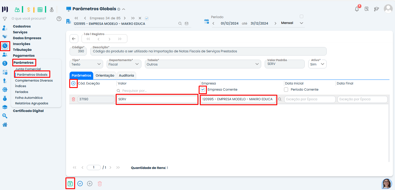Screen dimensions: 395x190
Task: Open Junta Comercial menu item
Action: (28, 69)
